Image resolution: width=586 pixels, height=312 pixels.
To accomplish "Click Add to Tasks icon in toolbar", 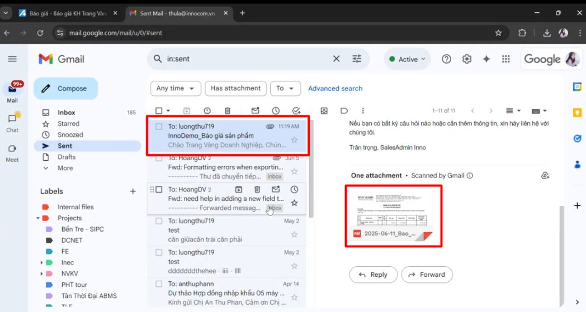I will (296, 111).
